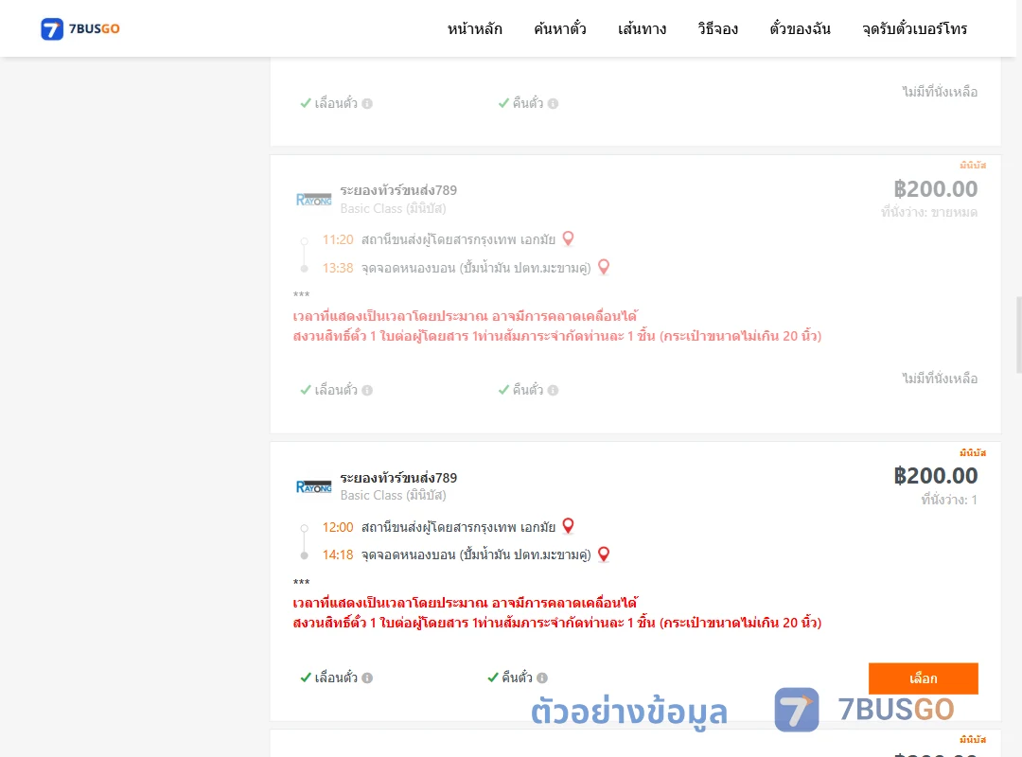Screen dimensions: 1022x757
Task: Click map pin for 14:18 หนองบอน arrival stop
Action: [x=604, y=555]
